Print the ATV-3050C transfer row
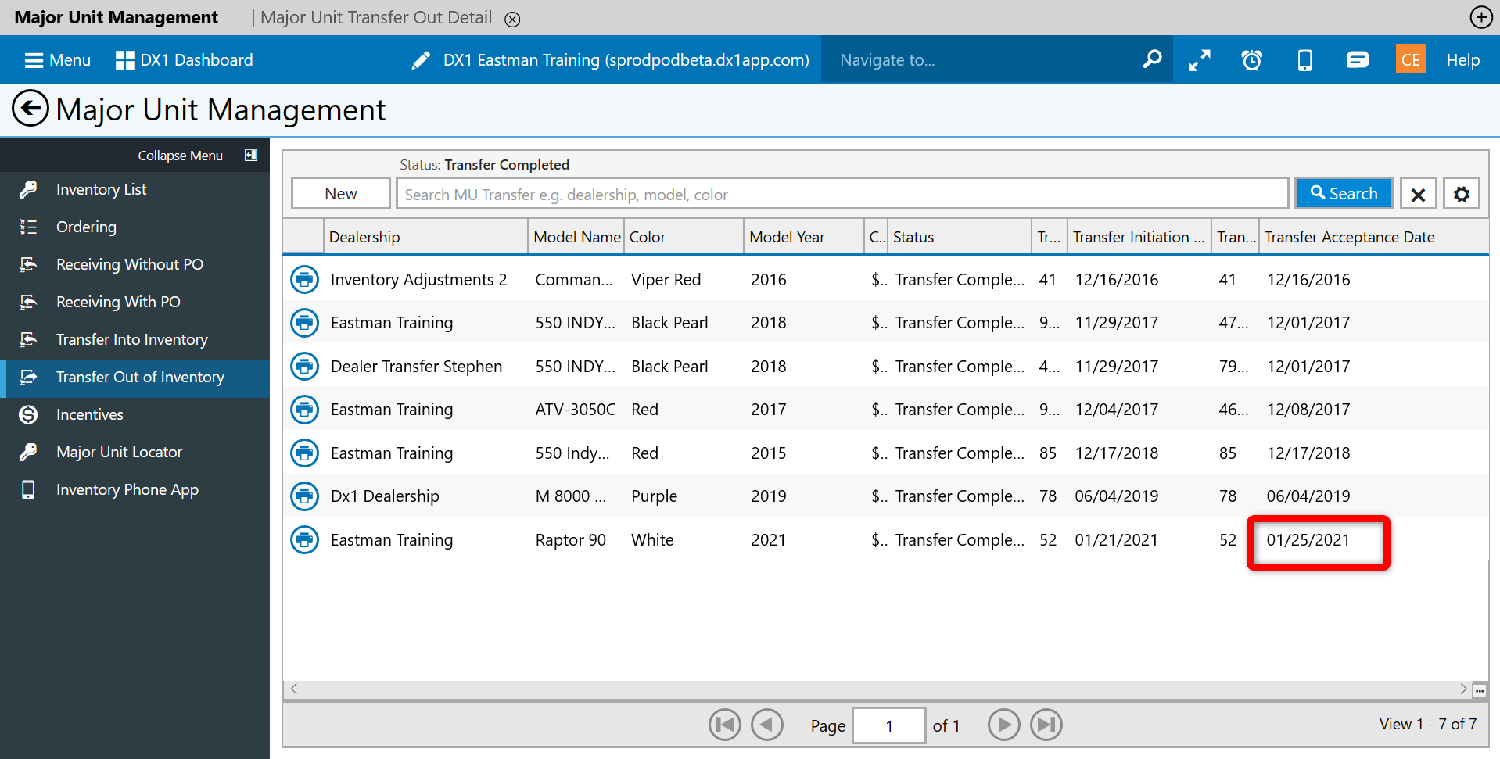1500x759 pixels. [x=304, y=409]
